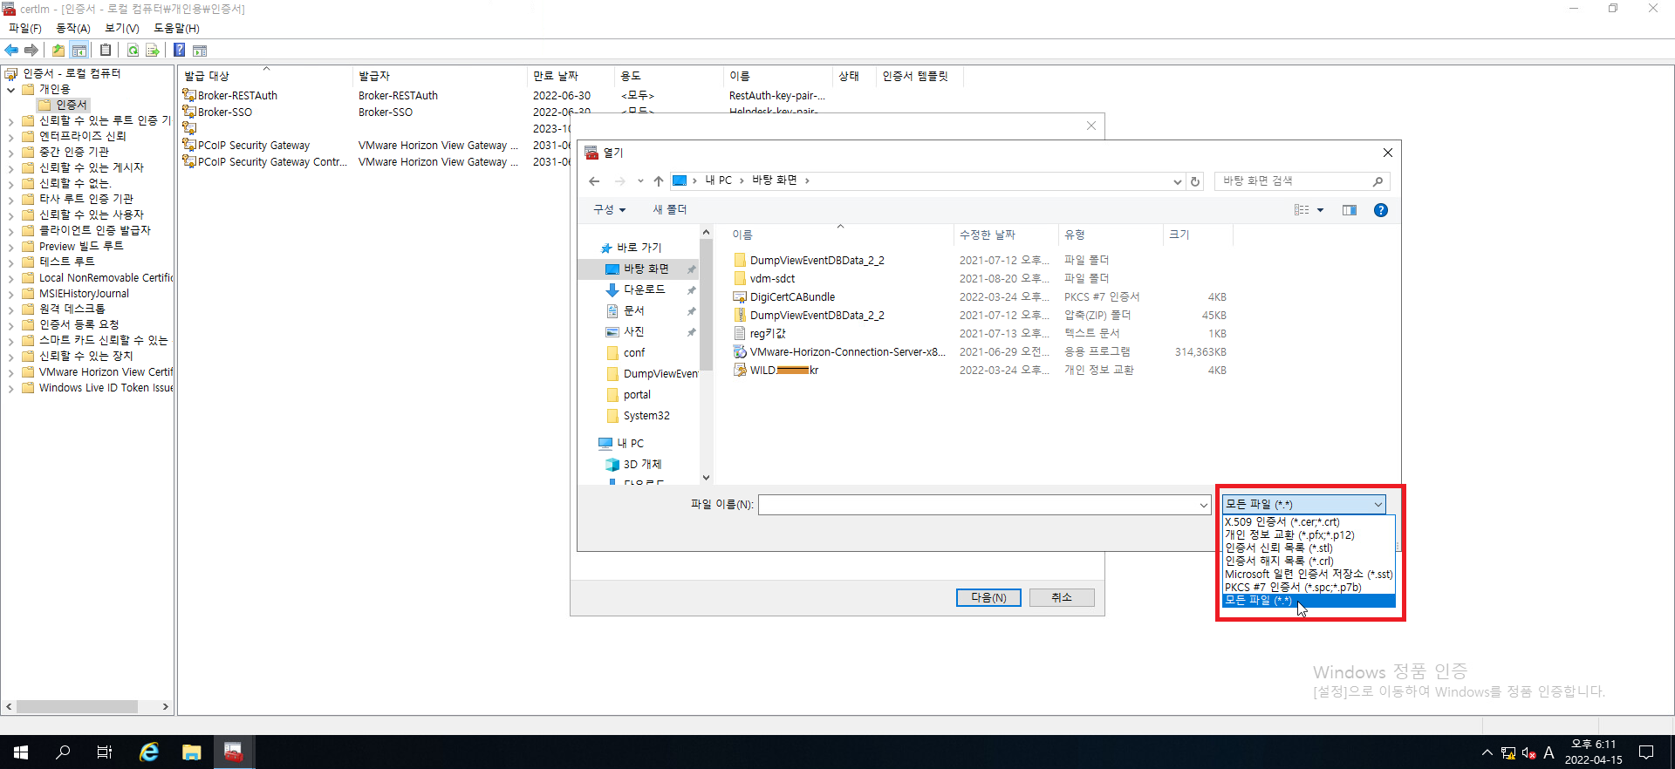Open the 보기(V) menu

[x=122, y=29]
